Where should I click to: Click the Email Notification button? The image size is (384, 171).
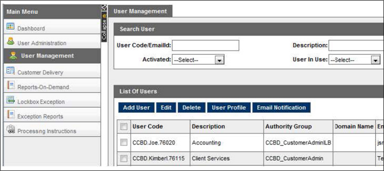281,108
